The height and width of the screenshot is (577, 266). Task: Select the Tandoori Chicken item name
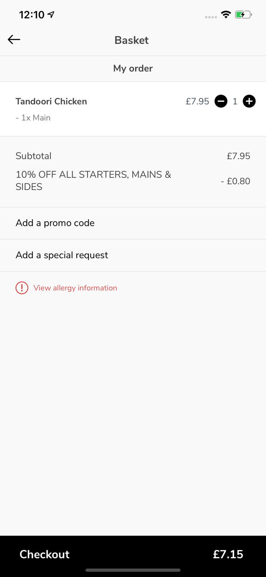tap(51, 102)
